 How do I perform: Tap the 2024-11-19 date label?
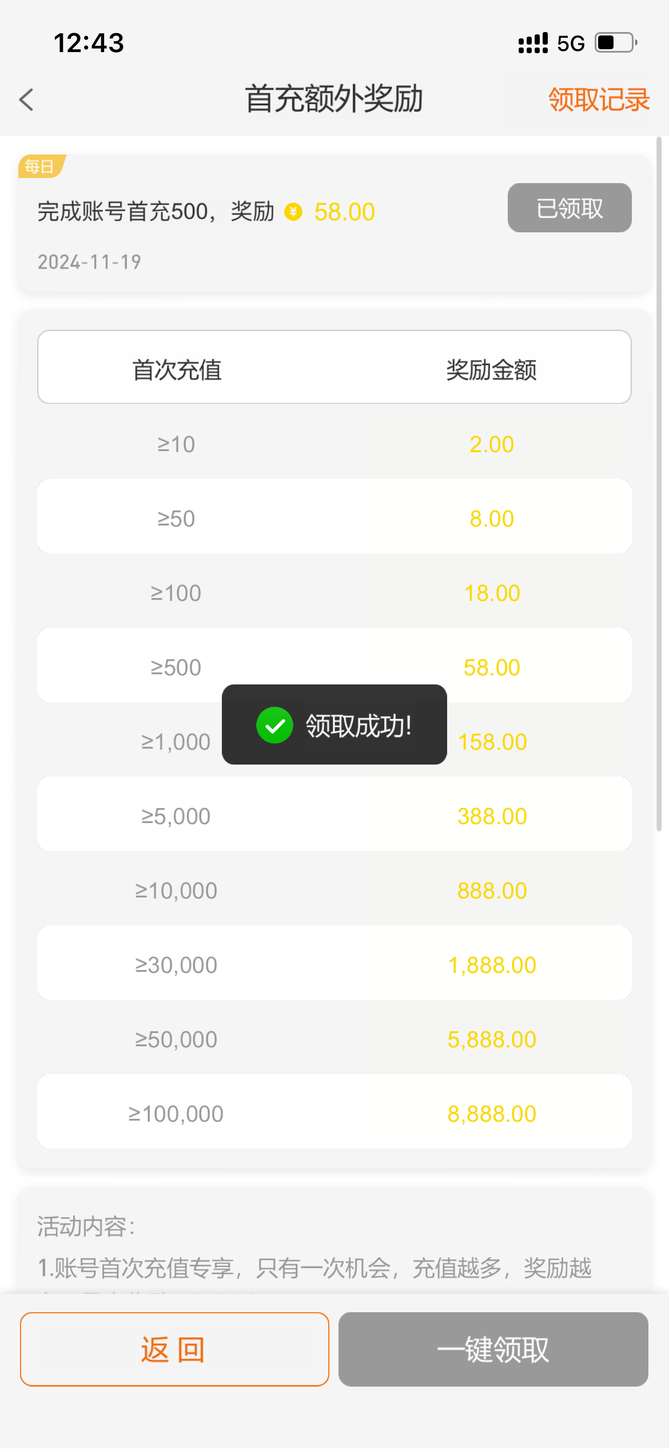(89, 262)
